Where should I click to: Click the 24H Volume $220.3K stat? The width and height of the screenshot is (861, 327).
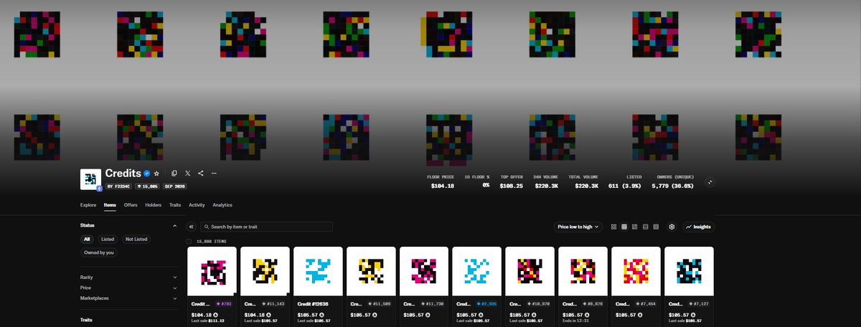[x=547, y=181]
